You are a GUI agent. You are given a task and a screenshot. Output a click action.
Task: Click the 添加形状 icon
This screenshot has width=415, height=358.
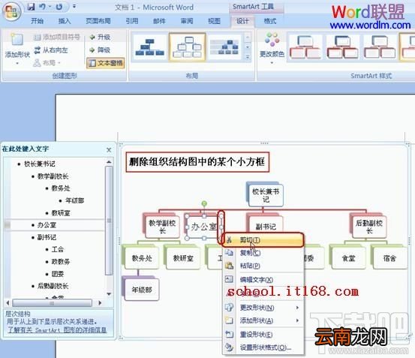click(17, 40)
